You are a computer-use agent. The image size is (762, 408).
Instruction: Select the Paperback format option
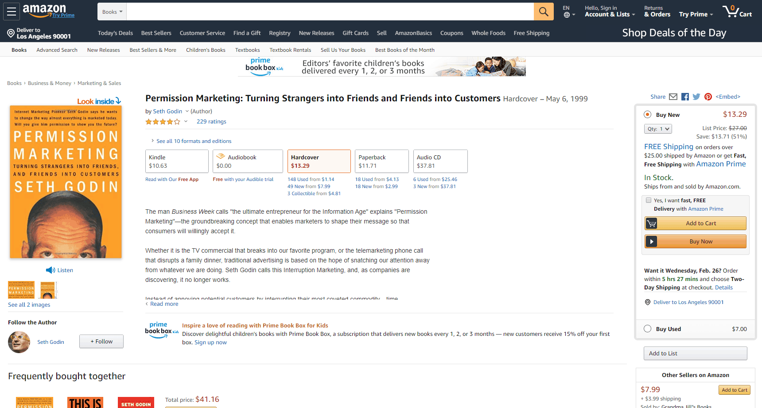(x=381, y=162)
